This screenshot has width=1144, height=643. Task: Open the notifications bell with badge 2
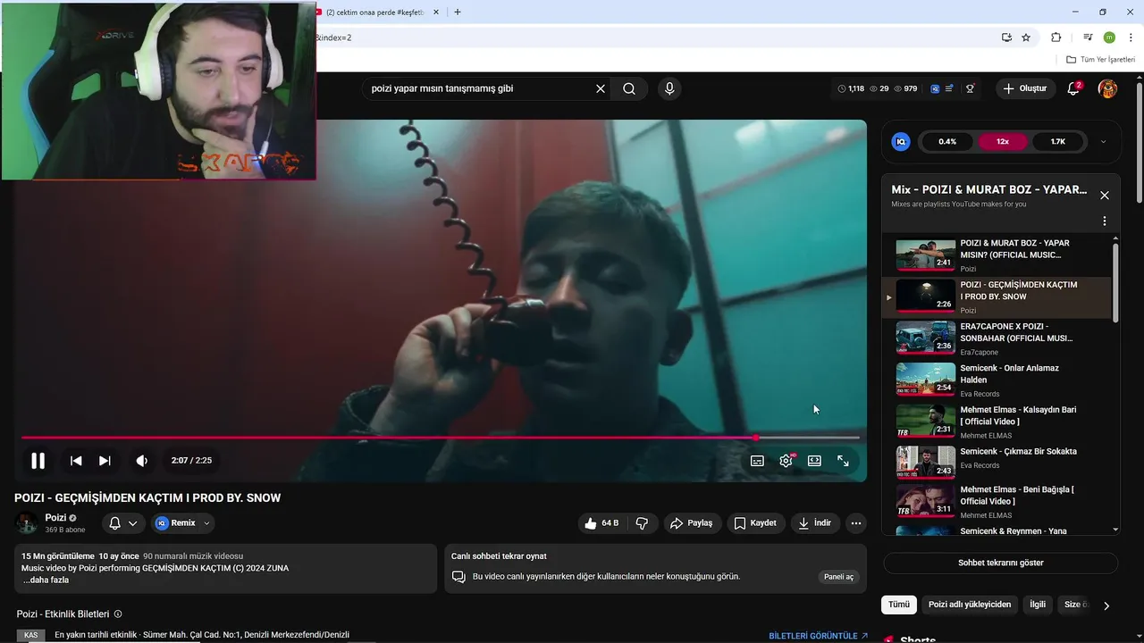1074,88
